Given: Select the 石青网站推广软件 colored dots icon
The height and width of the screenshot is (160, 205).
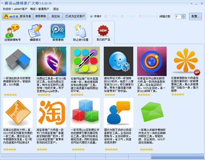Looking at the screenshot, I should coord(85,61).
